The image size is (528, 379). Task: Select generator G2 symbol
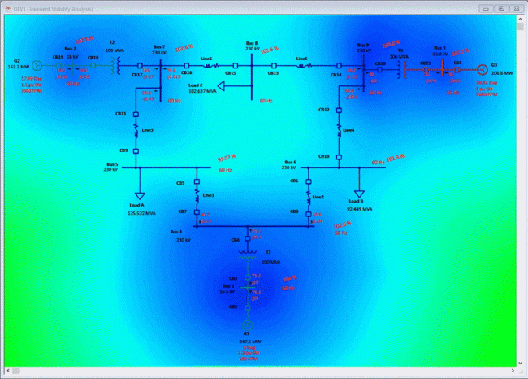pos(37,64)
